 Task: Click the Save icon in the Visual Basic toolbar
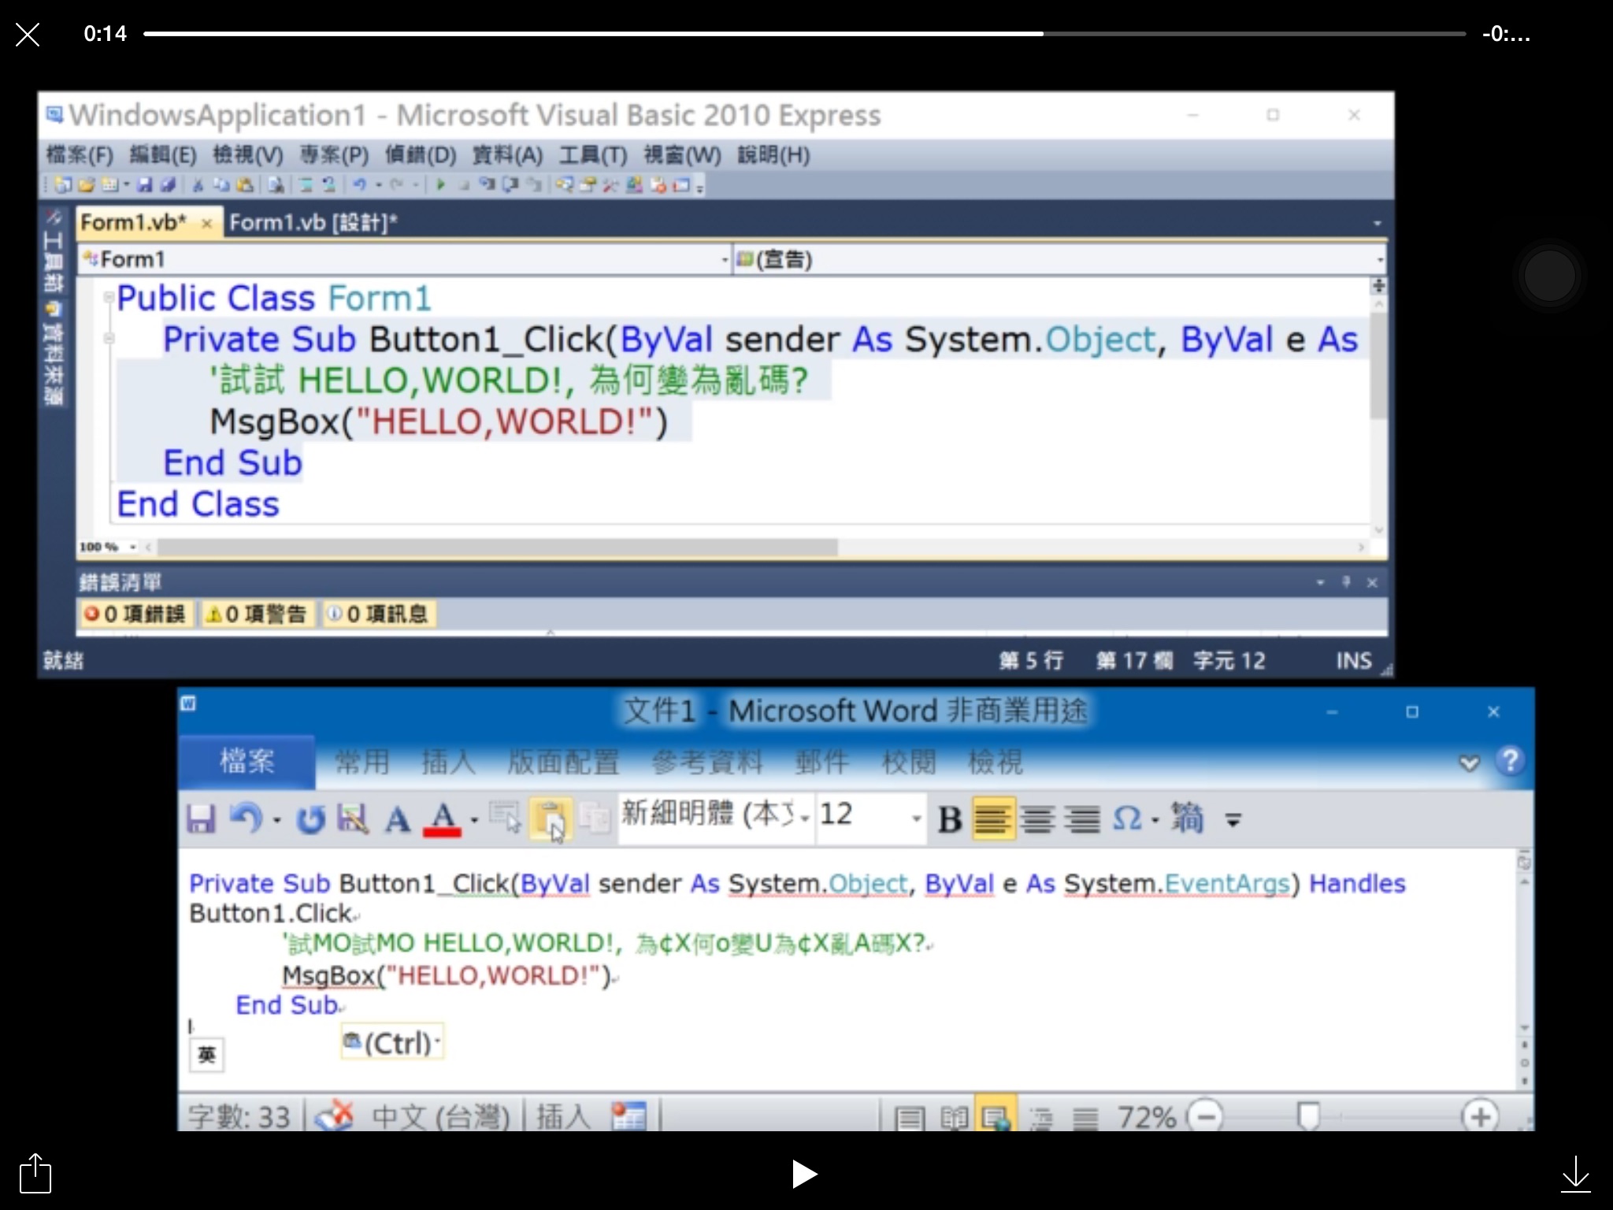point(145,185)
